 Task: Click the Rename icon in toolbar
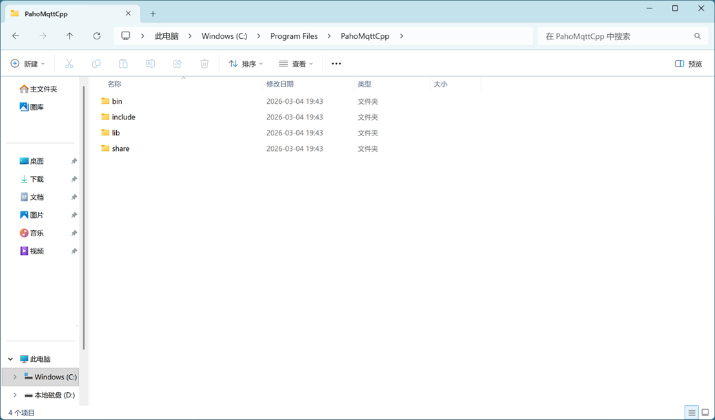point(150,64)
